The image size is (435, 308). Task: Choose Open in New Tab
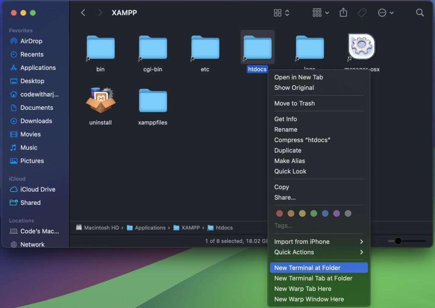(x=319, y=77)
